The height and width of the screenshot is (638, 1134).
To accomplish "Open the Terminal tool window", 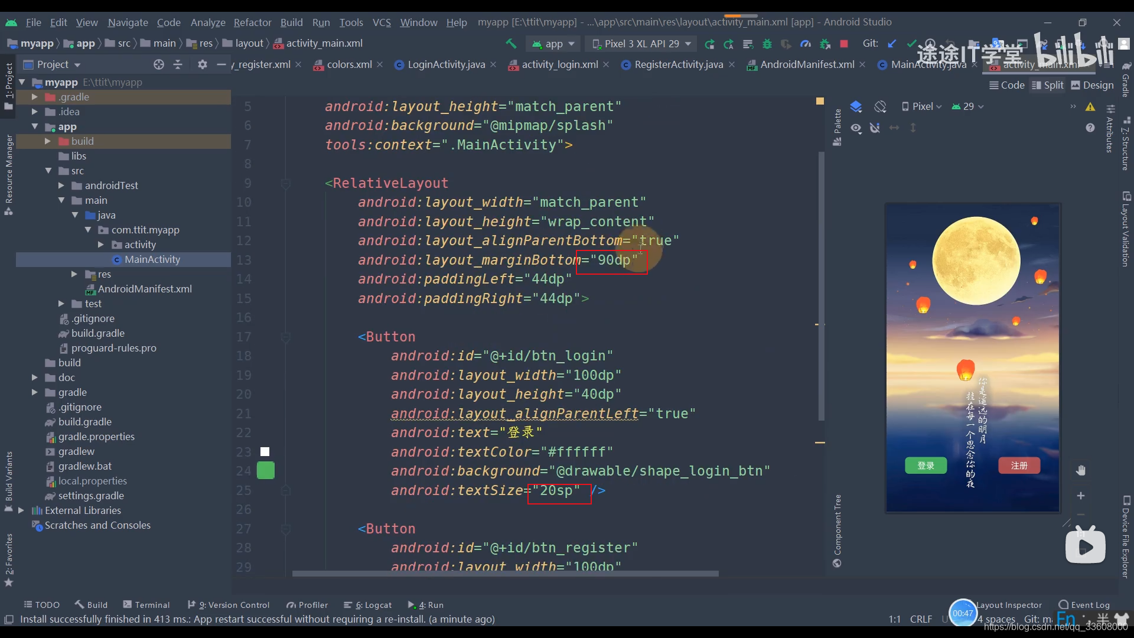I will pos(146,605).
